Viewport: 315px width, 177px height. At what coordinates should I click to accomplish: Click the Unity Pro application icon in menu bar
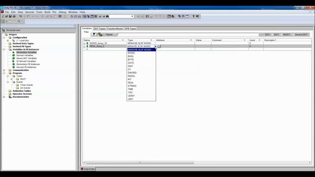point(2,12)
